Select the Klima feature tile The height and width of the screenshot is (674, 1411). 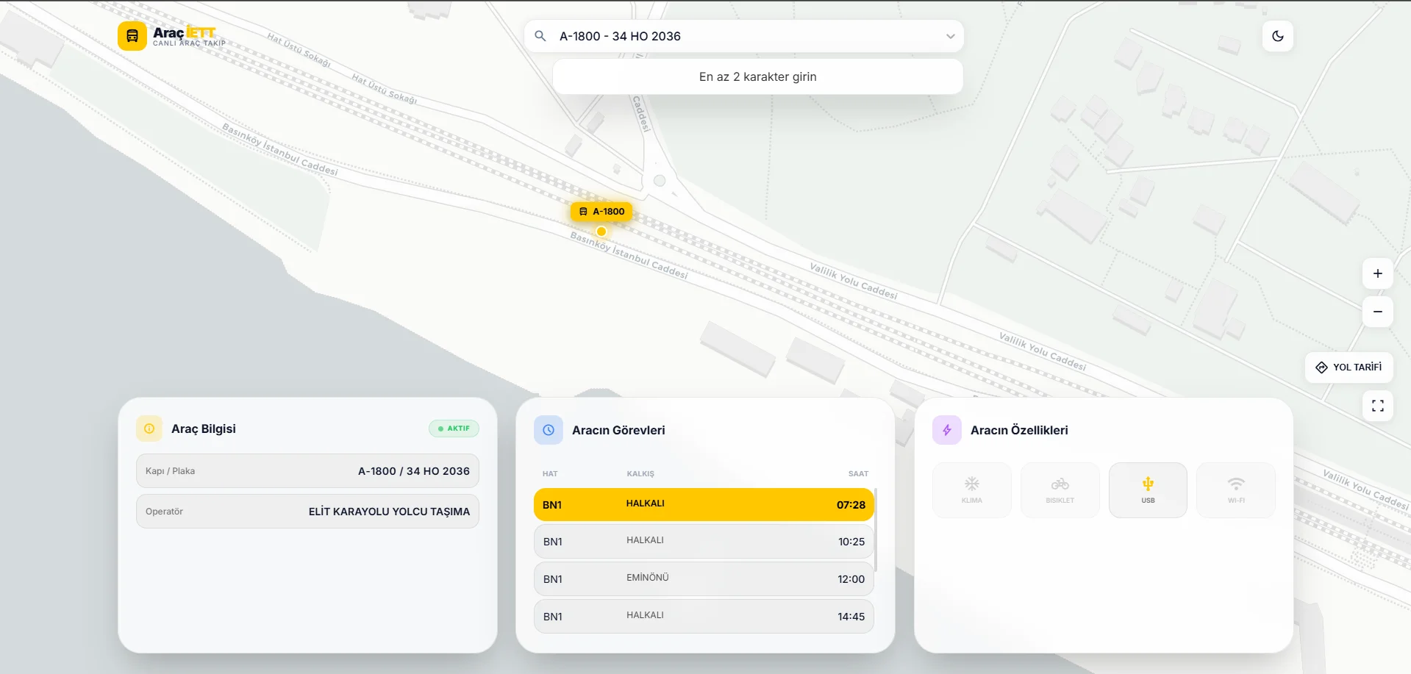pyautogui.click(x=971, y=490)
